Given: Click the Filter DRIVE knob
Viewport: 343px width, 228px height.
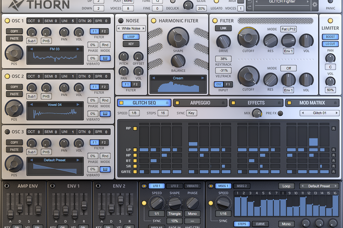Looking at the screenshot, I should pyautogui.click(x=223, y=42).
